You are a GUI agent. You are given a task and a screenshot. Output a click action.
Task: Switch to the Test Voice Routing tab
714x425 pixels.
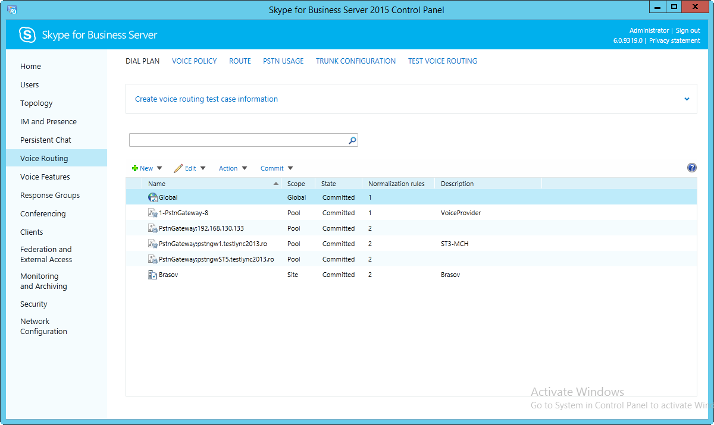point(443,61)
